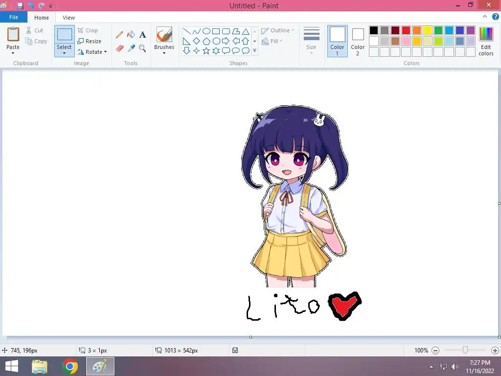Activate Color 1 selector
This screenshot has width=501, height=376.
point(338,41)
